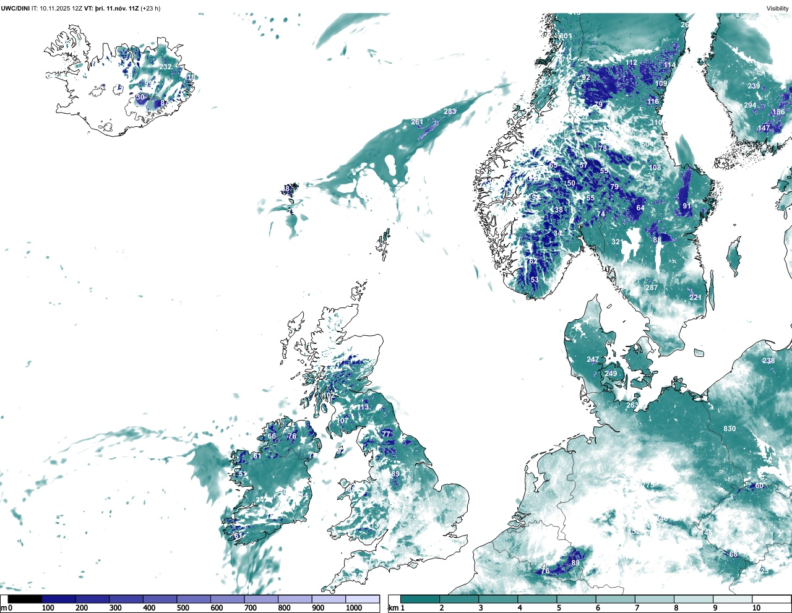
Task: Select the '77' value over northern England
Action: click(x=386, y=434)
